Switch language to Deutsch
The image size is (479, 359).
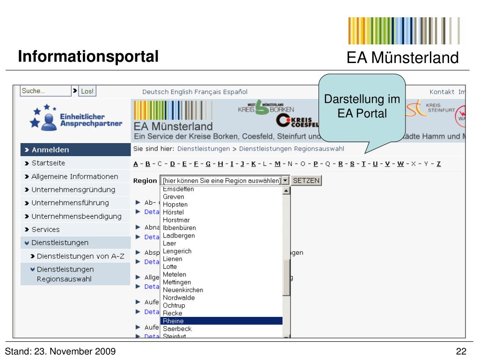(155, 92)
